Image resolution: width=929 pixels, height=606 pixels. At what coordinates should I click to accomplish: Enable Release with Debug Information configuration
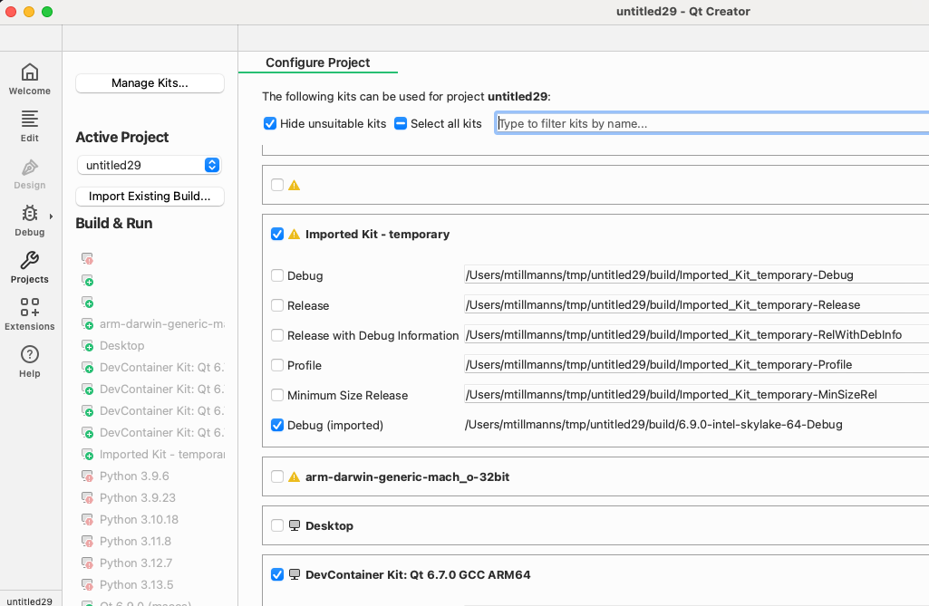pos(276,335)
